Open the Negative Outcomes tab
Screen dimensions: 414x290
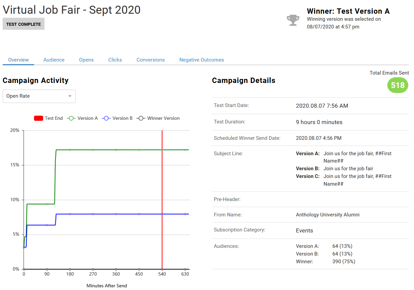[x=201, y=60]
